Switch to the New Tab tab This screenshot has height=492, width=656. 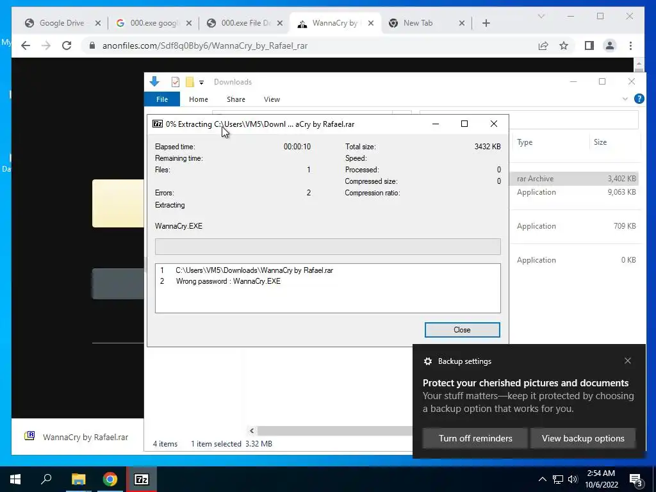click(x=418, y=23)
